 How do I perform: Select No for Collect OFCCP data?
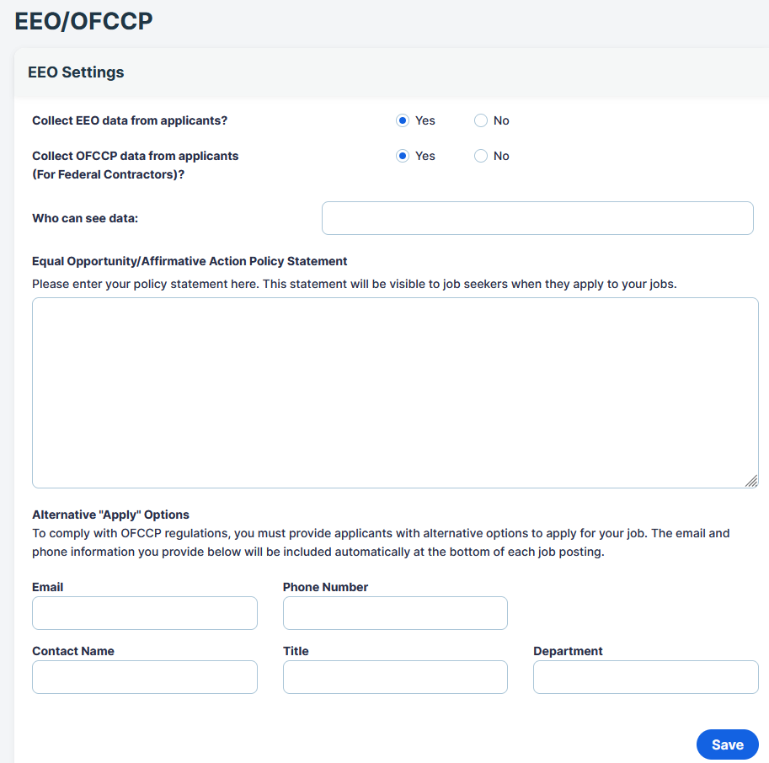click(481, 156)
